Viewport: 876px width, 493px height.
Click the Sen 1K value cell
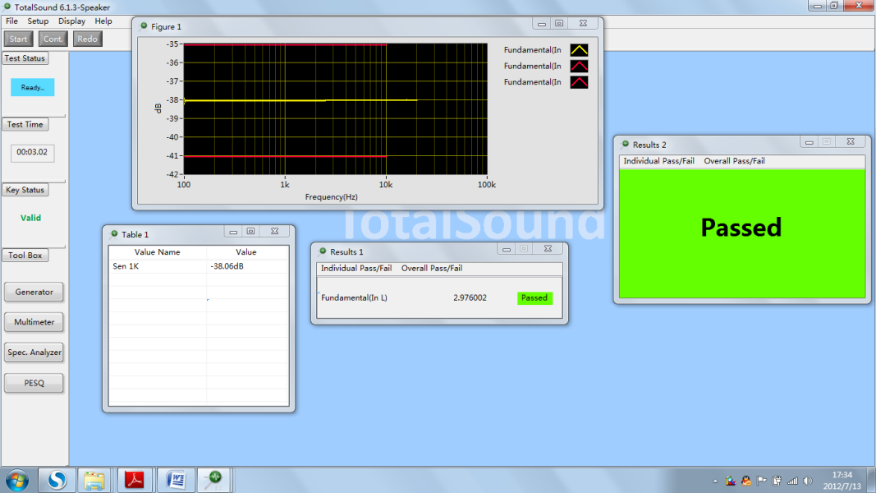[x=245, y=266]
